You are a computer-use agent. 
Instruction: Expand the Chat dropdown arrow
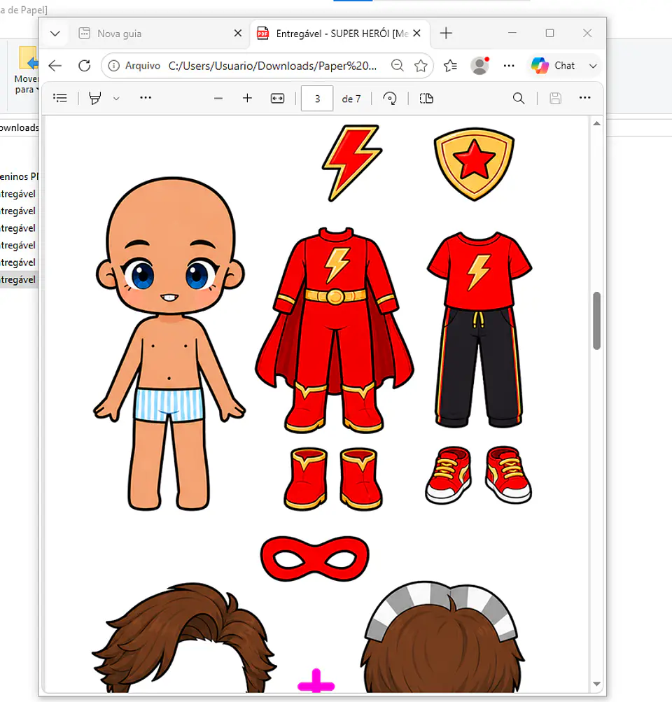pyautogui.click(x=593, y=66)
